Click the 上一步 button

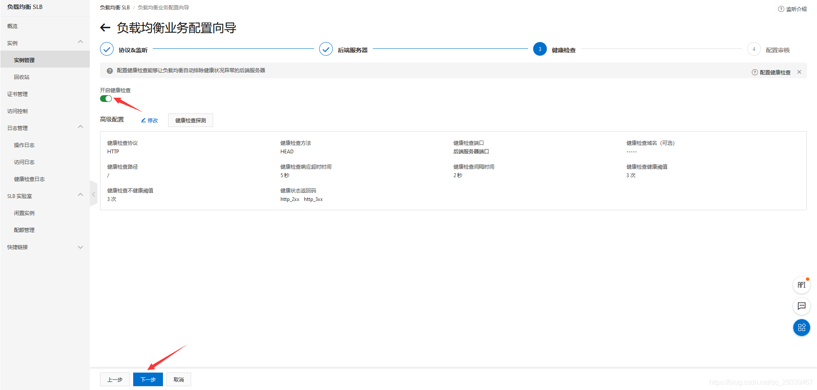115,379
